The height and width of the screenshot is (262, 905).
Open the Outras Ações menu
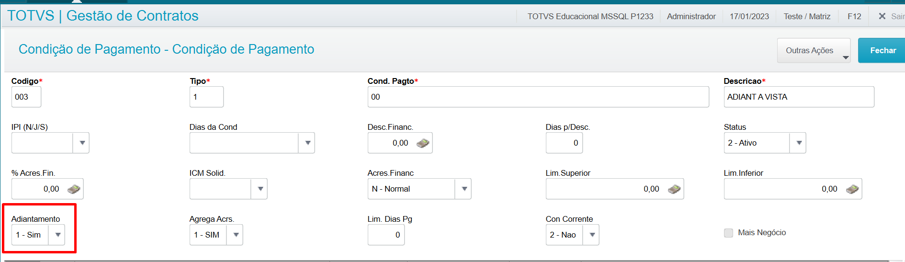(x=814, y=50)
